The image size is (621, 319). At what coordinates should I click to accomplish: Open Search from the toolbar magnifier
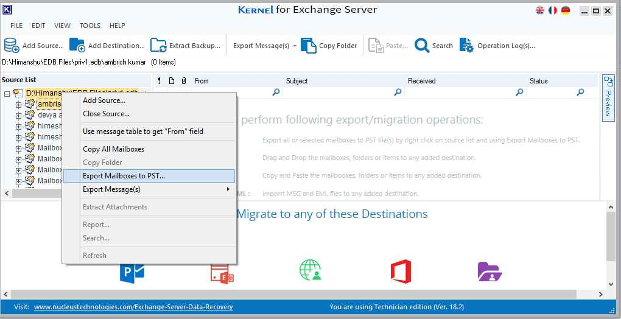click(422, 46)
